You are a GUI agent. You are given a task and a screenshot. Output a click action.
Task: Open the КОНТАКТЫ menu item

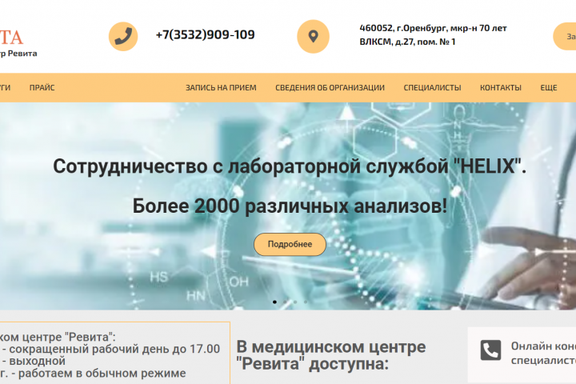(x=500, y=87)
